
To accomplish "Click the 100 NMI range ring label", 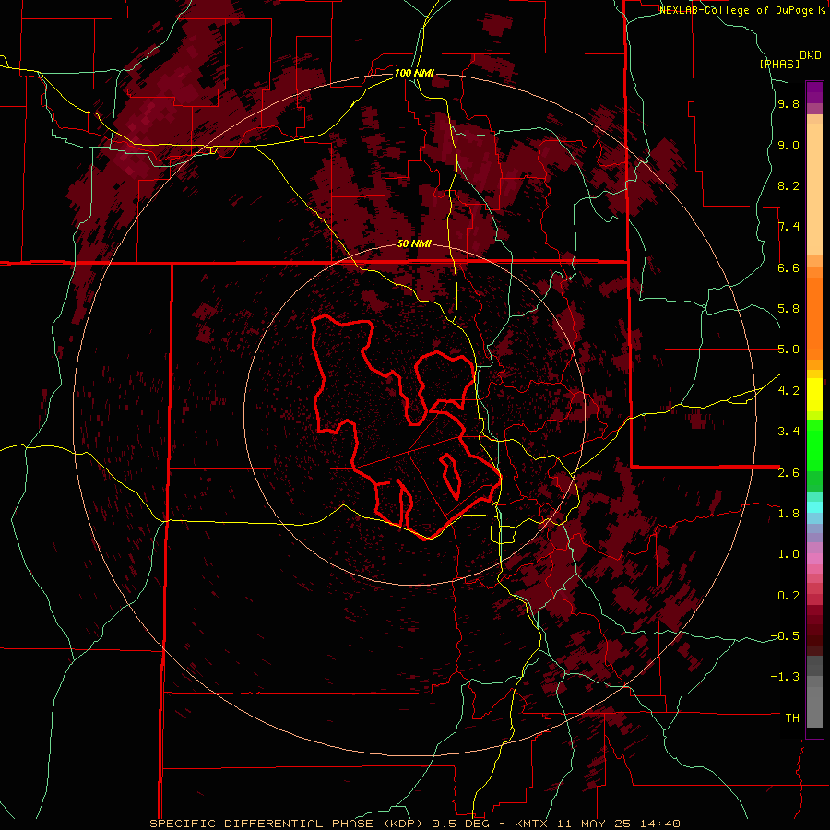I will point(414,73).
